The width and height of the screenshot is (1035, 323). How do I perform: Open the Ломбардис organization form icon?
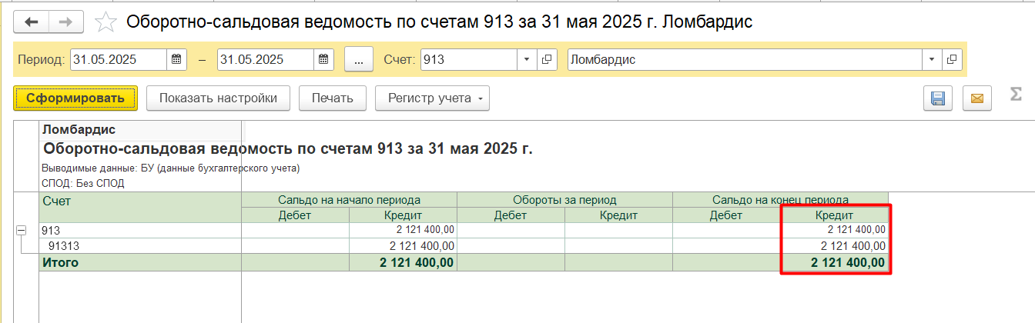click(952, 59)
